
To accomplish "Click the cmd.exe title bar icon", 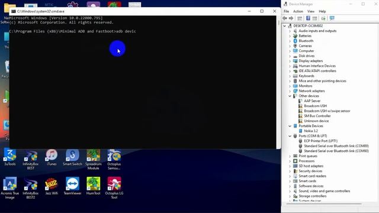I will pyautogui.click(x=14, y=11).
